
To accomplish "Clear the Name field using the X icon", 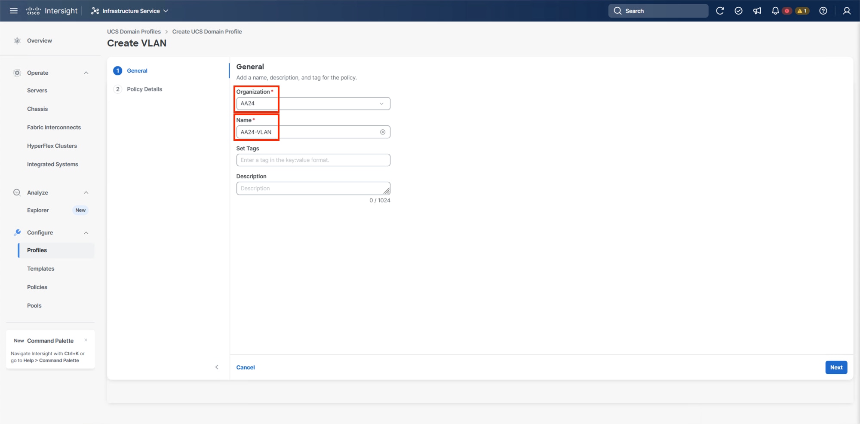I will click(382, 132).
